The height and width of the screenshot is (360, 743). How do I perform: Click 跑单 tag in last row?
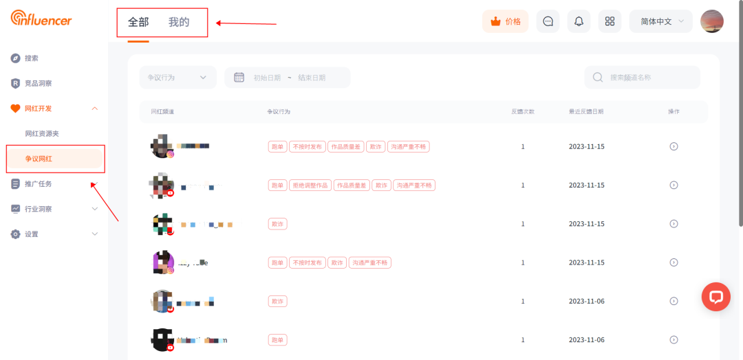tap(278, 340)
